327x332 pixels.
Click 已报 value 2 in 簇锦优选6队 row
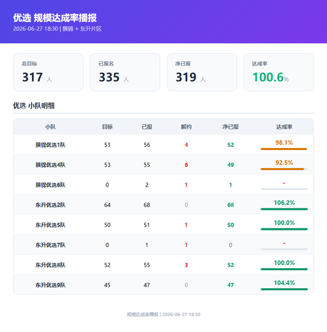coord(147,185)
